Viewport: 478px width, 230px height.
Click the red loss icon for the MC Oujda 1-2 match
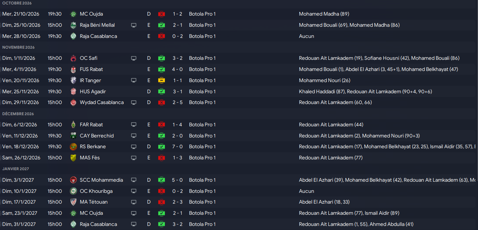161,14
